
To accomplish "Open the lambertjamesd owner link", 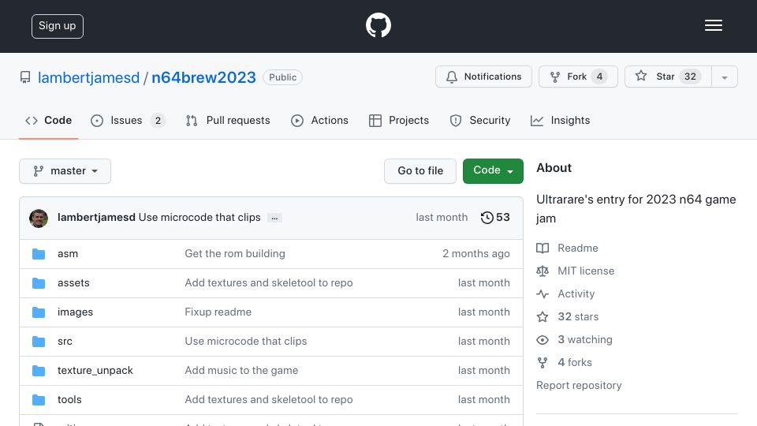I will point(88,77).
